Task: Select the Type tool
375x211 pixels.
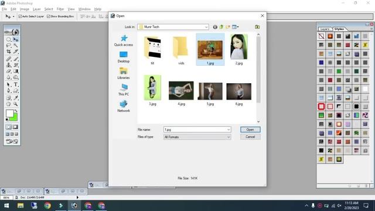Action: (16, 84)
